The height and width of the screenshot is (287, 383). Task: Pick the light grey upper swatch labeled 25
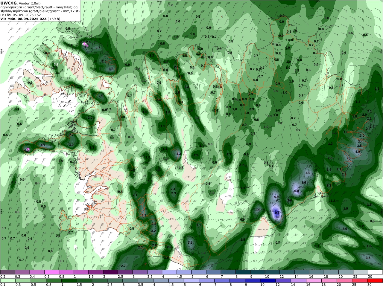(361, 272)
